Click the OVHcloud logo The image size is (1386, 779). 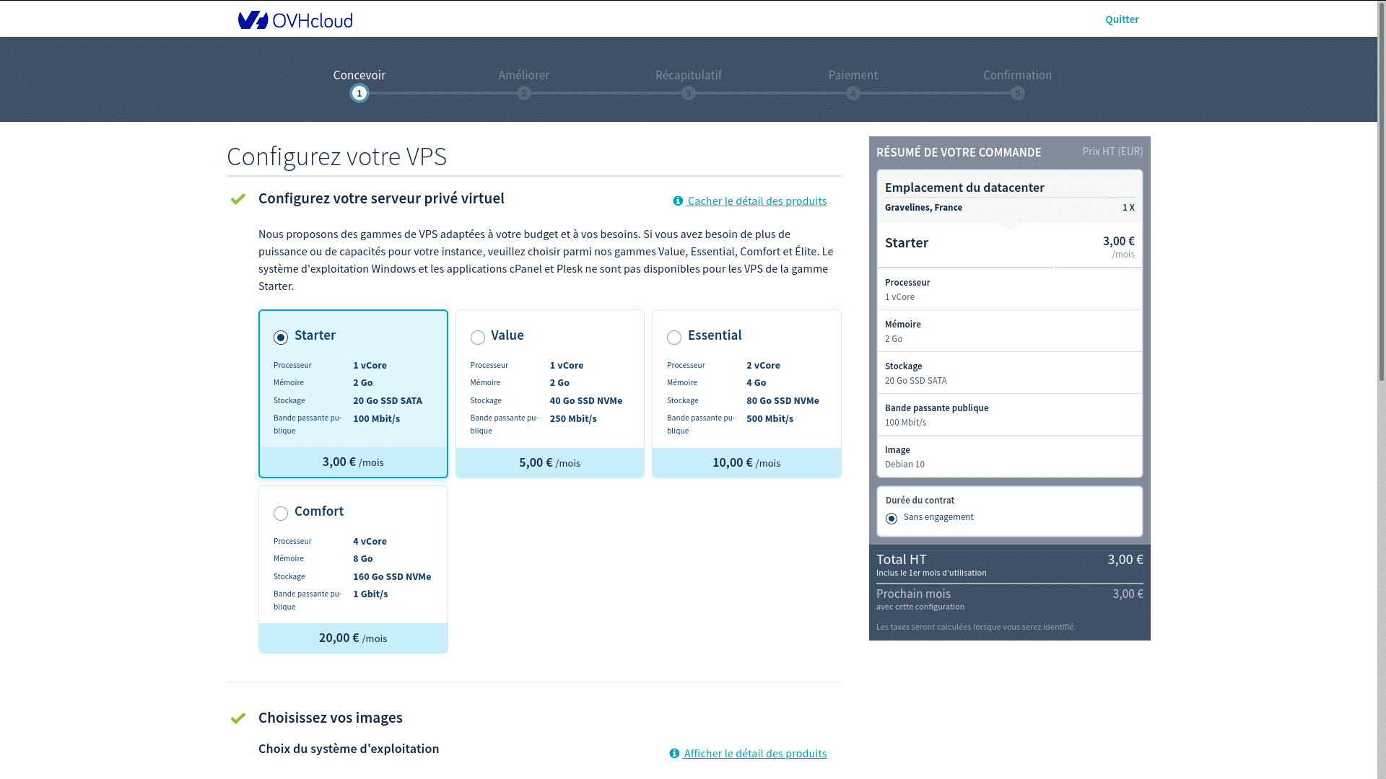click(295, 19)
